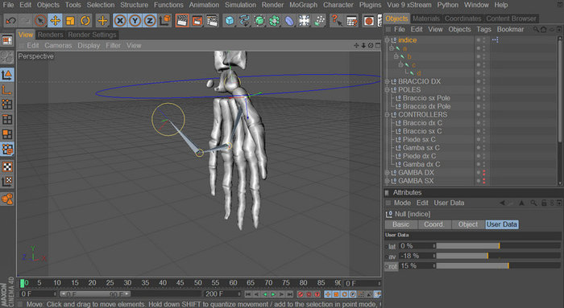Click frame 50 on the timeline
Screen dimensions: 564x308
pyautogui.click(x=198, y=283)
